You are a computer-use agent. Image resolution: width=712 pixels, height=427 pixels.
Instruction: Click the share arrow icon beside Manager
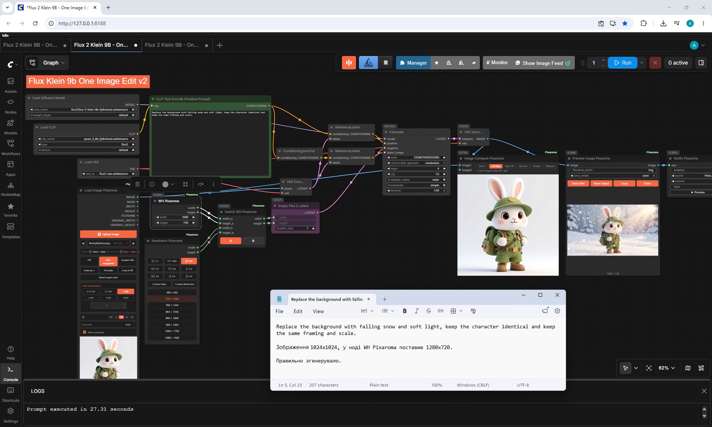(x=474, y=63)
